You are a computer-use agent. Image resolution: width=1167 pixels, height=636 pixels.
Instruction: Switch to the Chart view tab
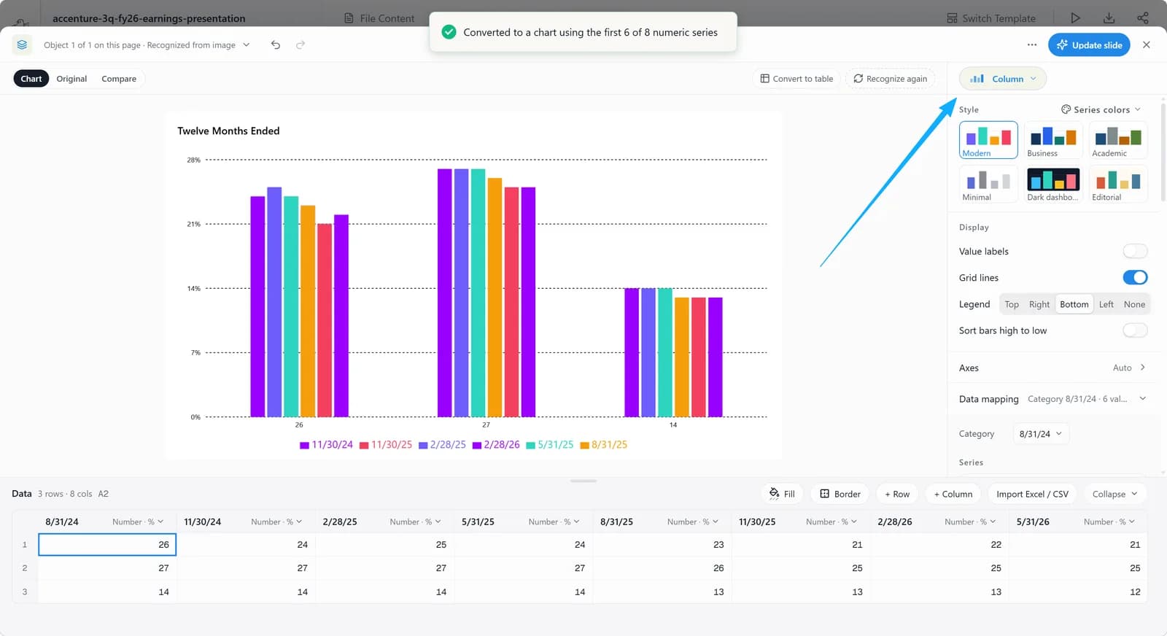tap(31, 79)
